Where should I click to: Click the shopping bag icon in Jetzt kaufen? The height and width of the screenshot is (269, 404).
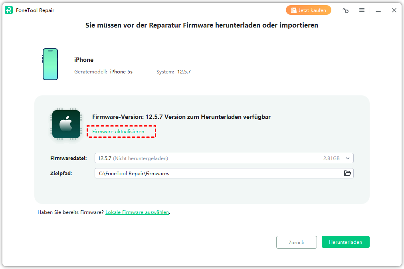294,10
